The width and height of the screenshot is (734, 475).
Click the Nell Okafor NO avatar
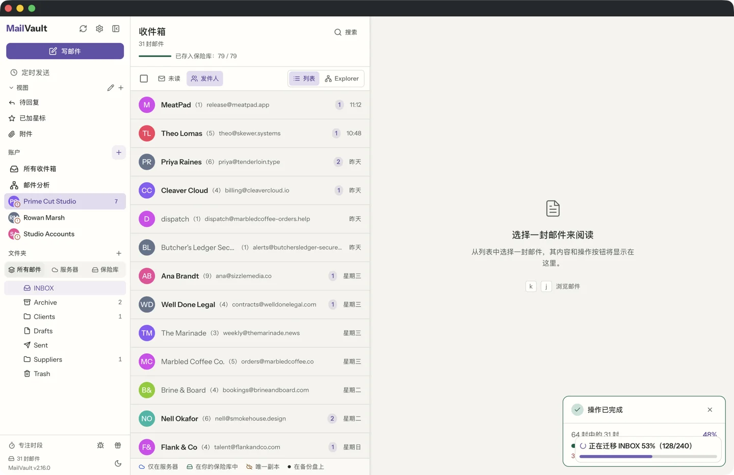point(147,419)
